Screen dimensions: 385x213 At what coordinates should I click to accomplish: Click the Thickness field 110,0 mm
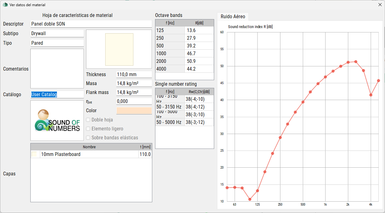(134, 74)
